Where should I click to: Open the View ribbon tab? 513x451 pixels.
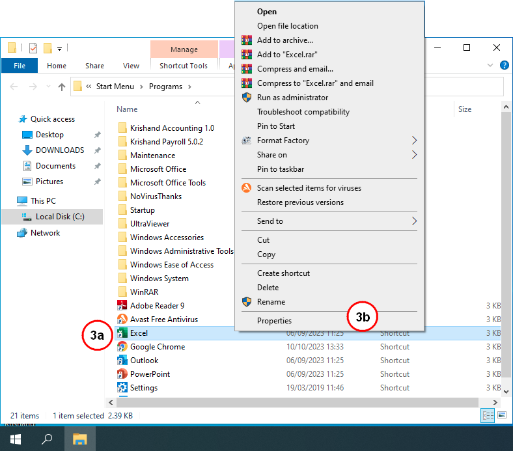click(x=131, y=66)
